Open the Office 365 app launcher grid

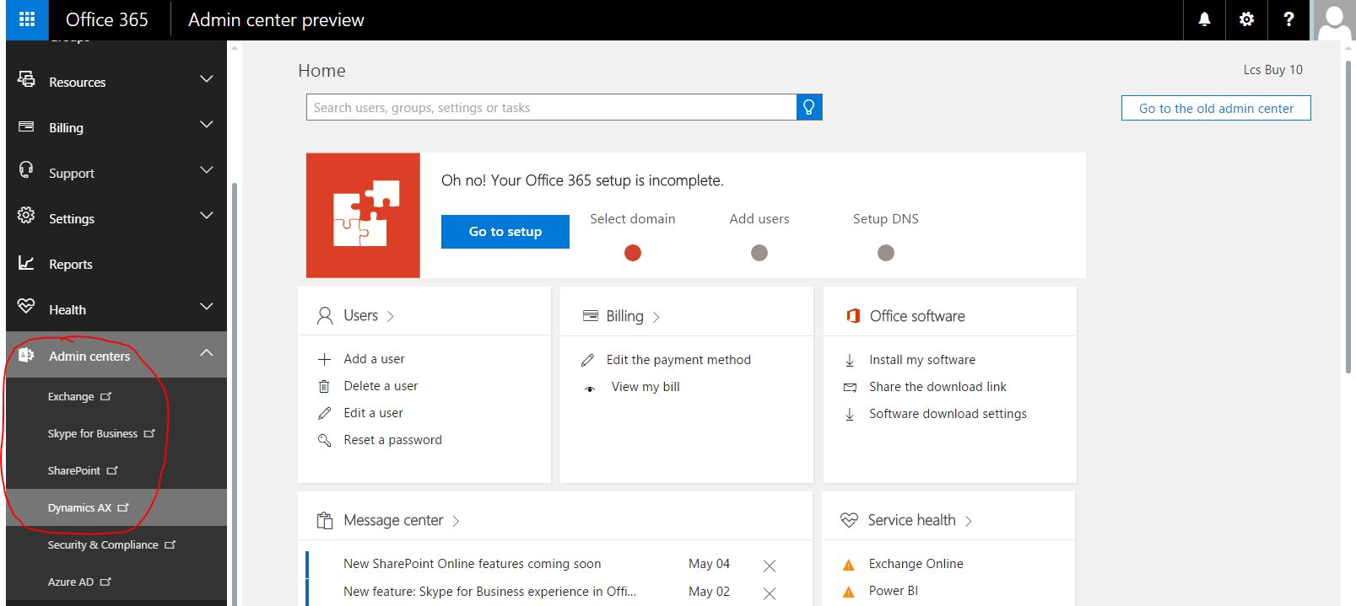click(27, 19)
